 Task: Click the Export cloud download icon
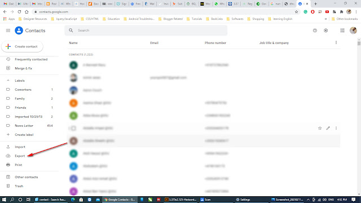coord(8,156)
